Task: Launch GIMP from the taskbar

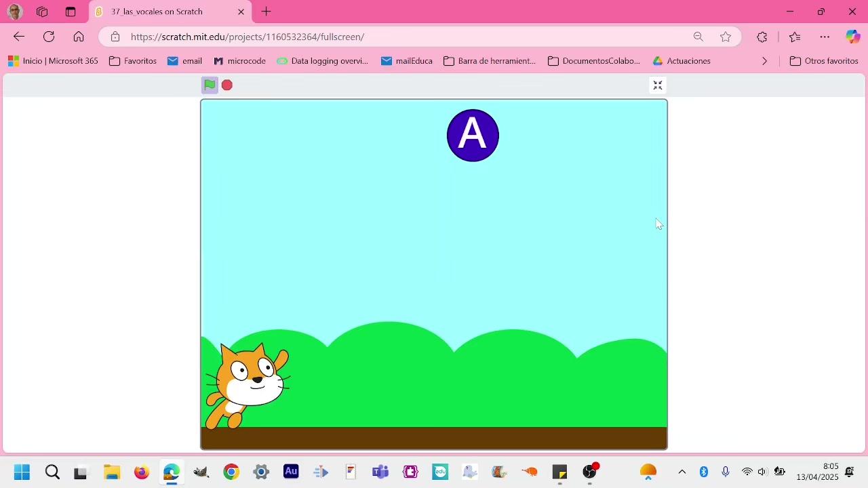Action: (201, 472)
